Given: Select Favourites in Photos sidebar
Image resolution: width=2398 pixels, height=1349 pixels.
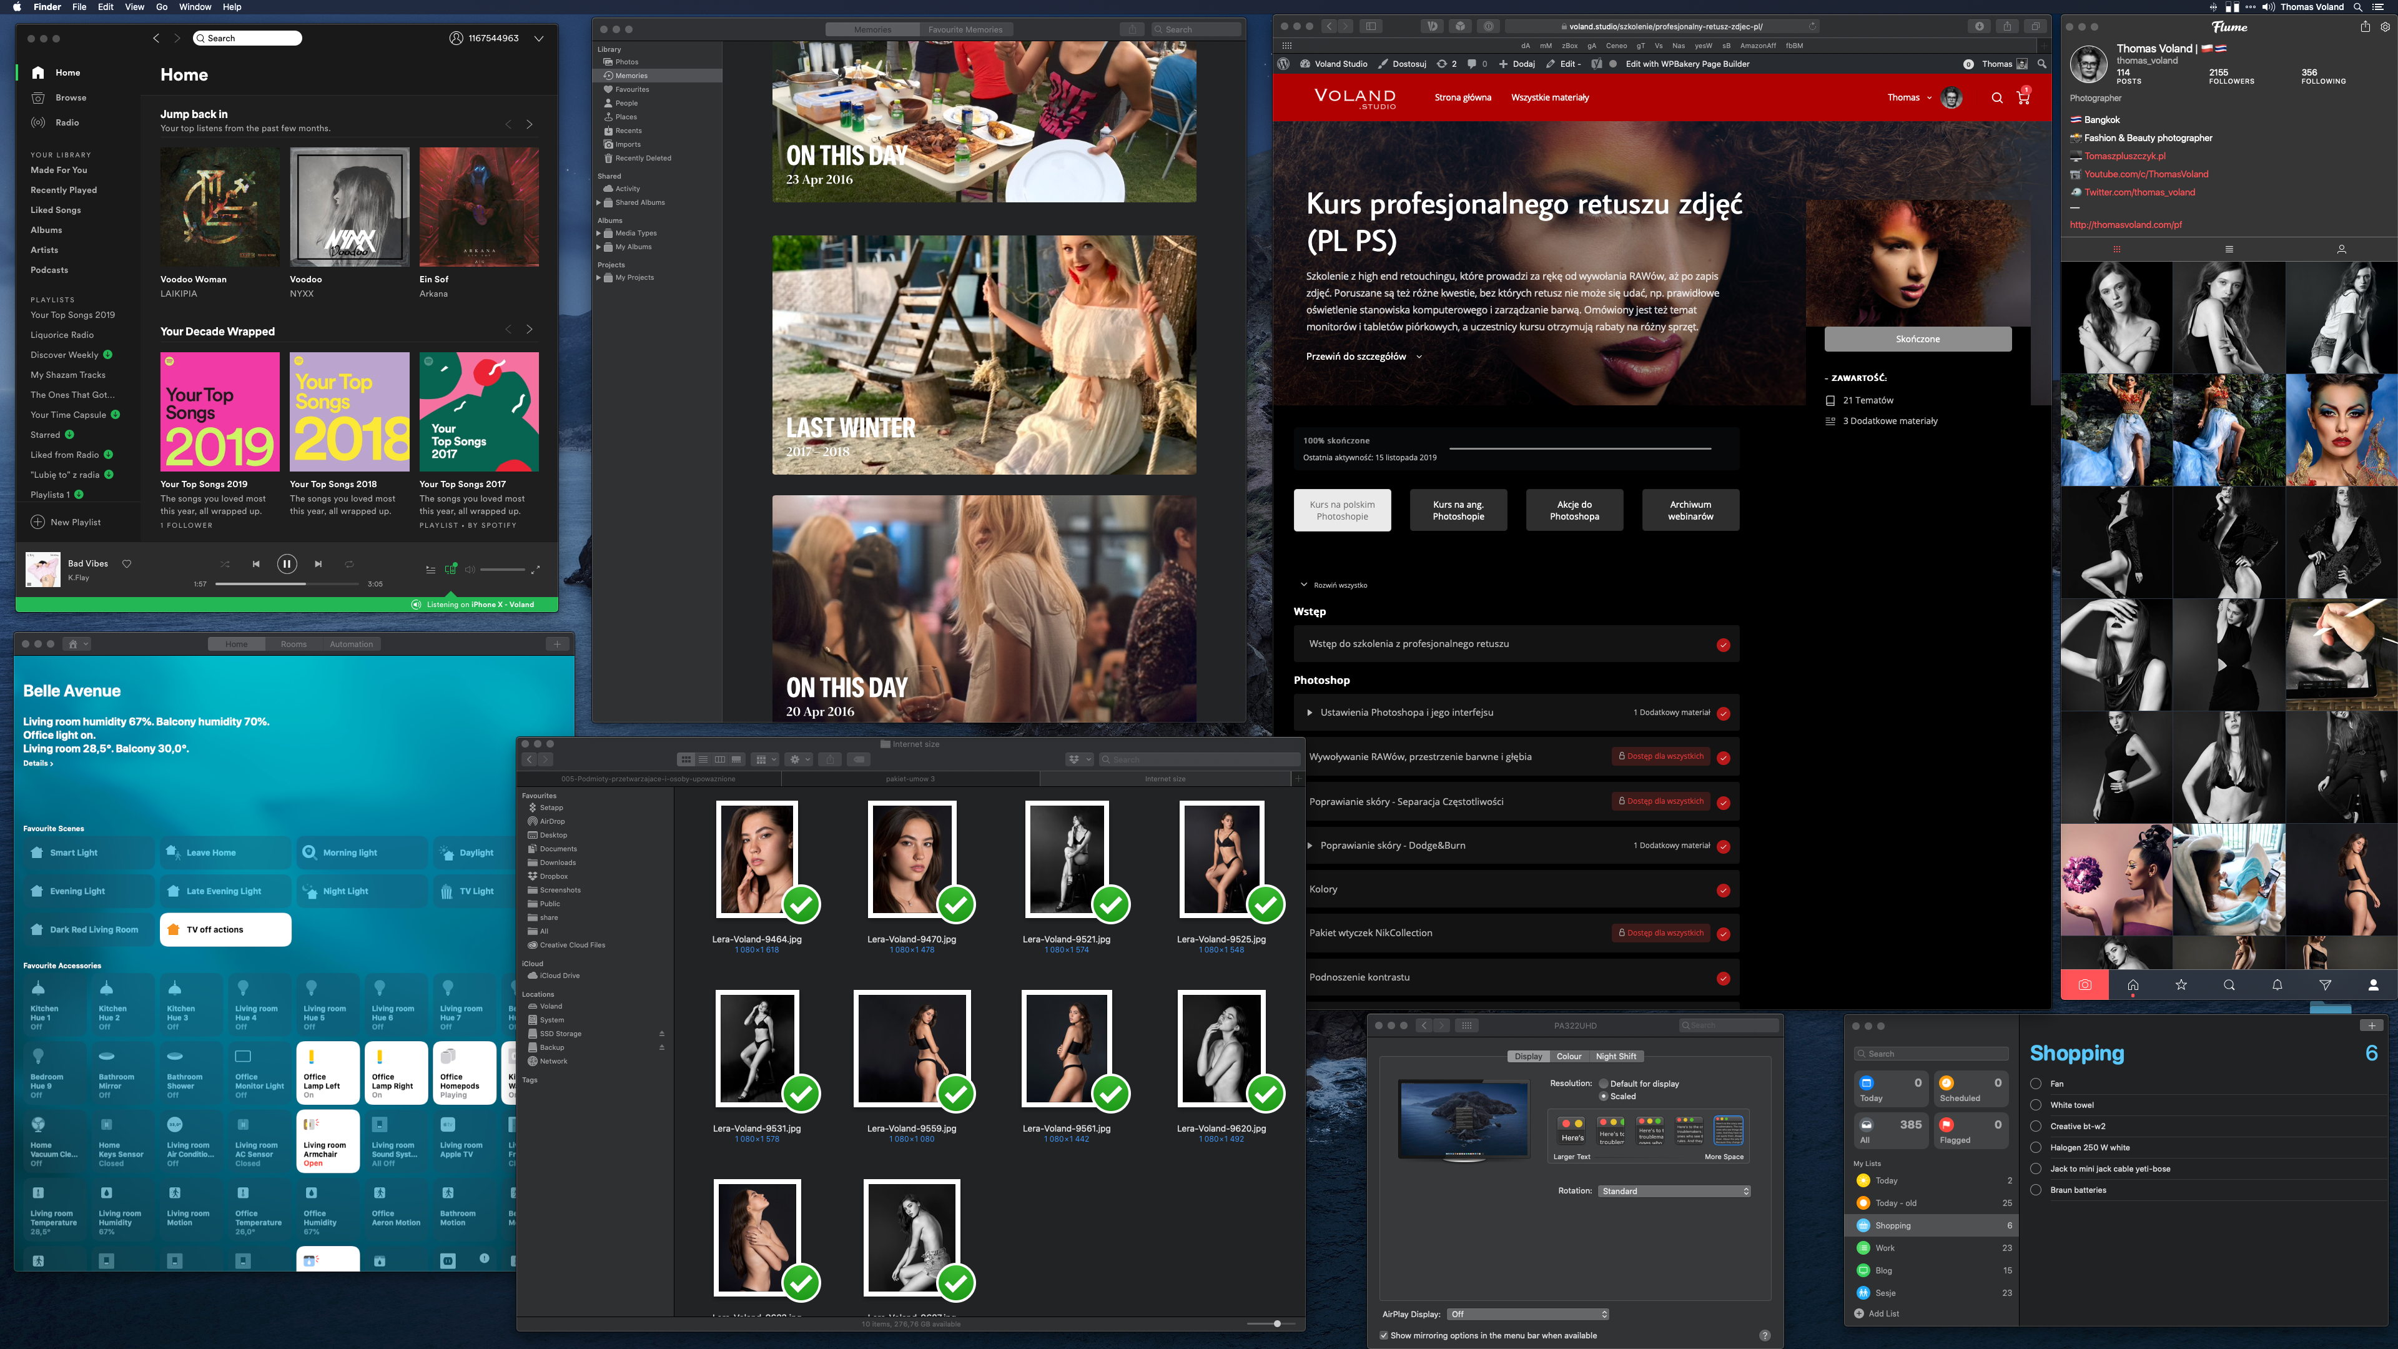Looking at the screenshot, I should tap(631, 89).
